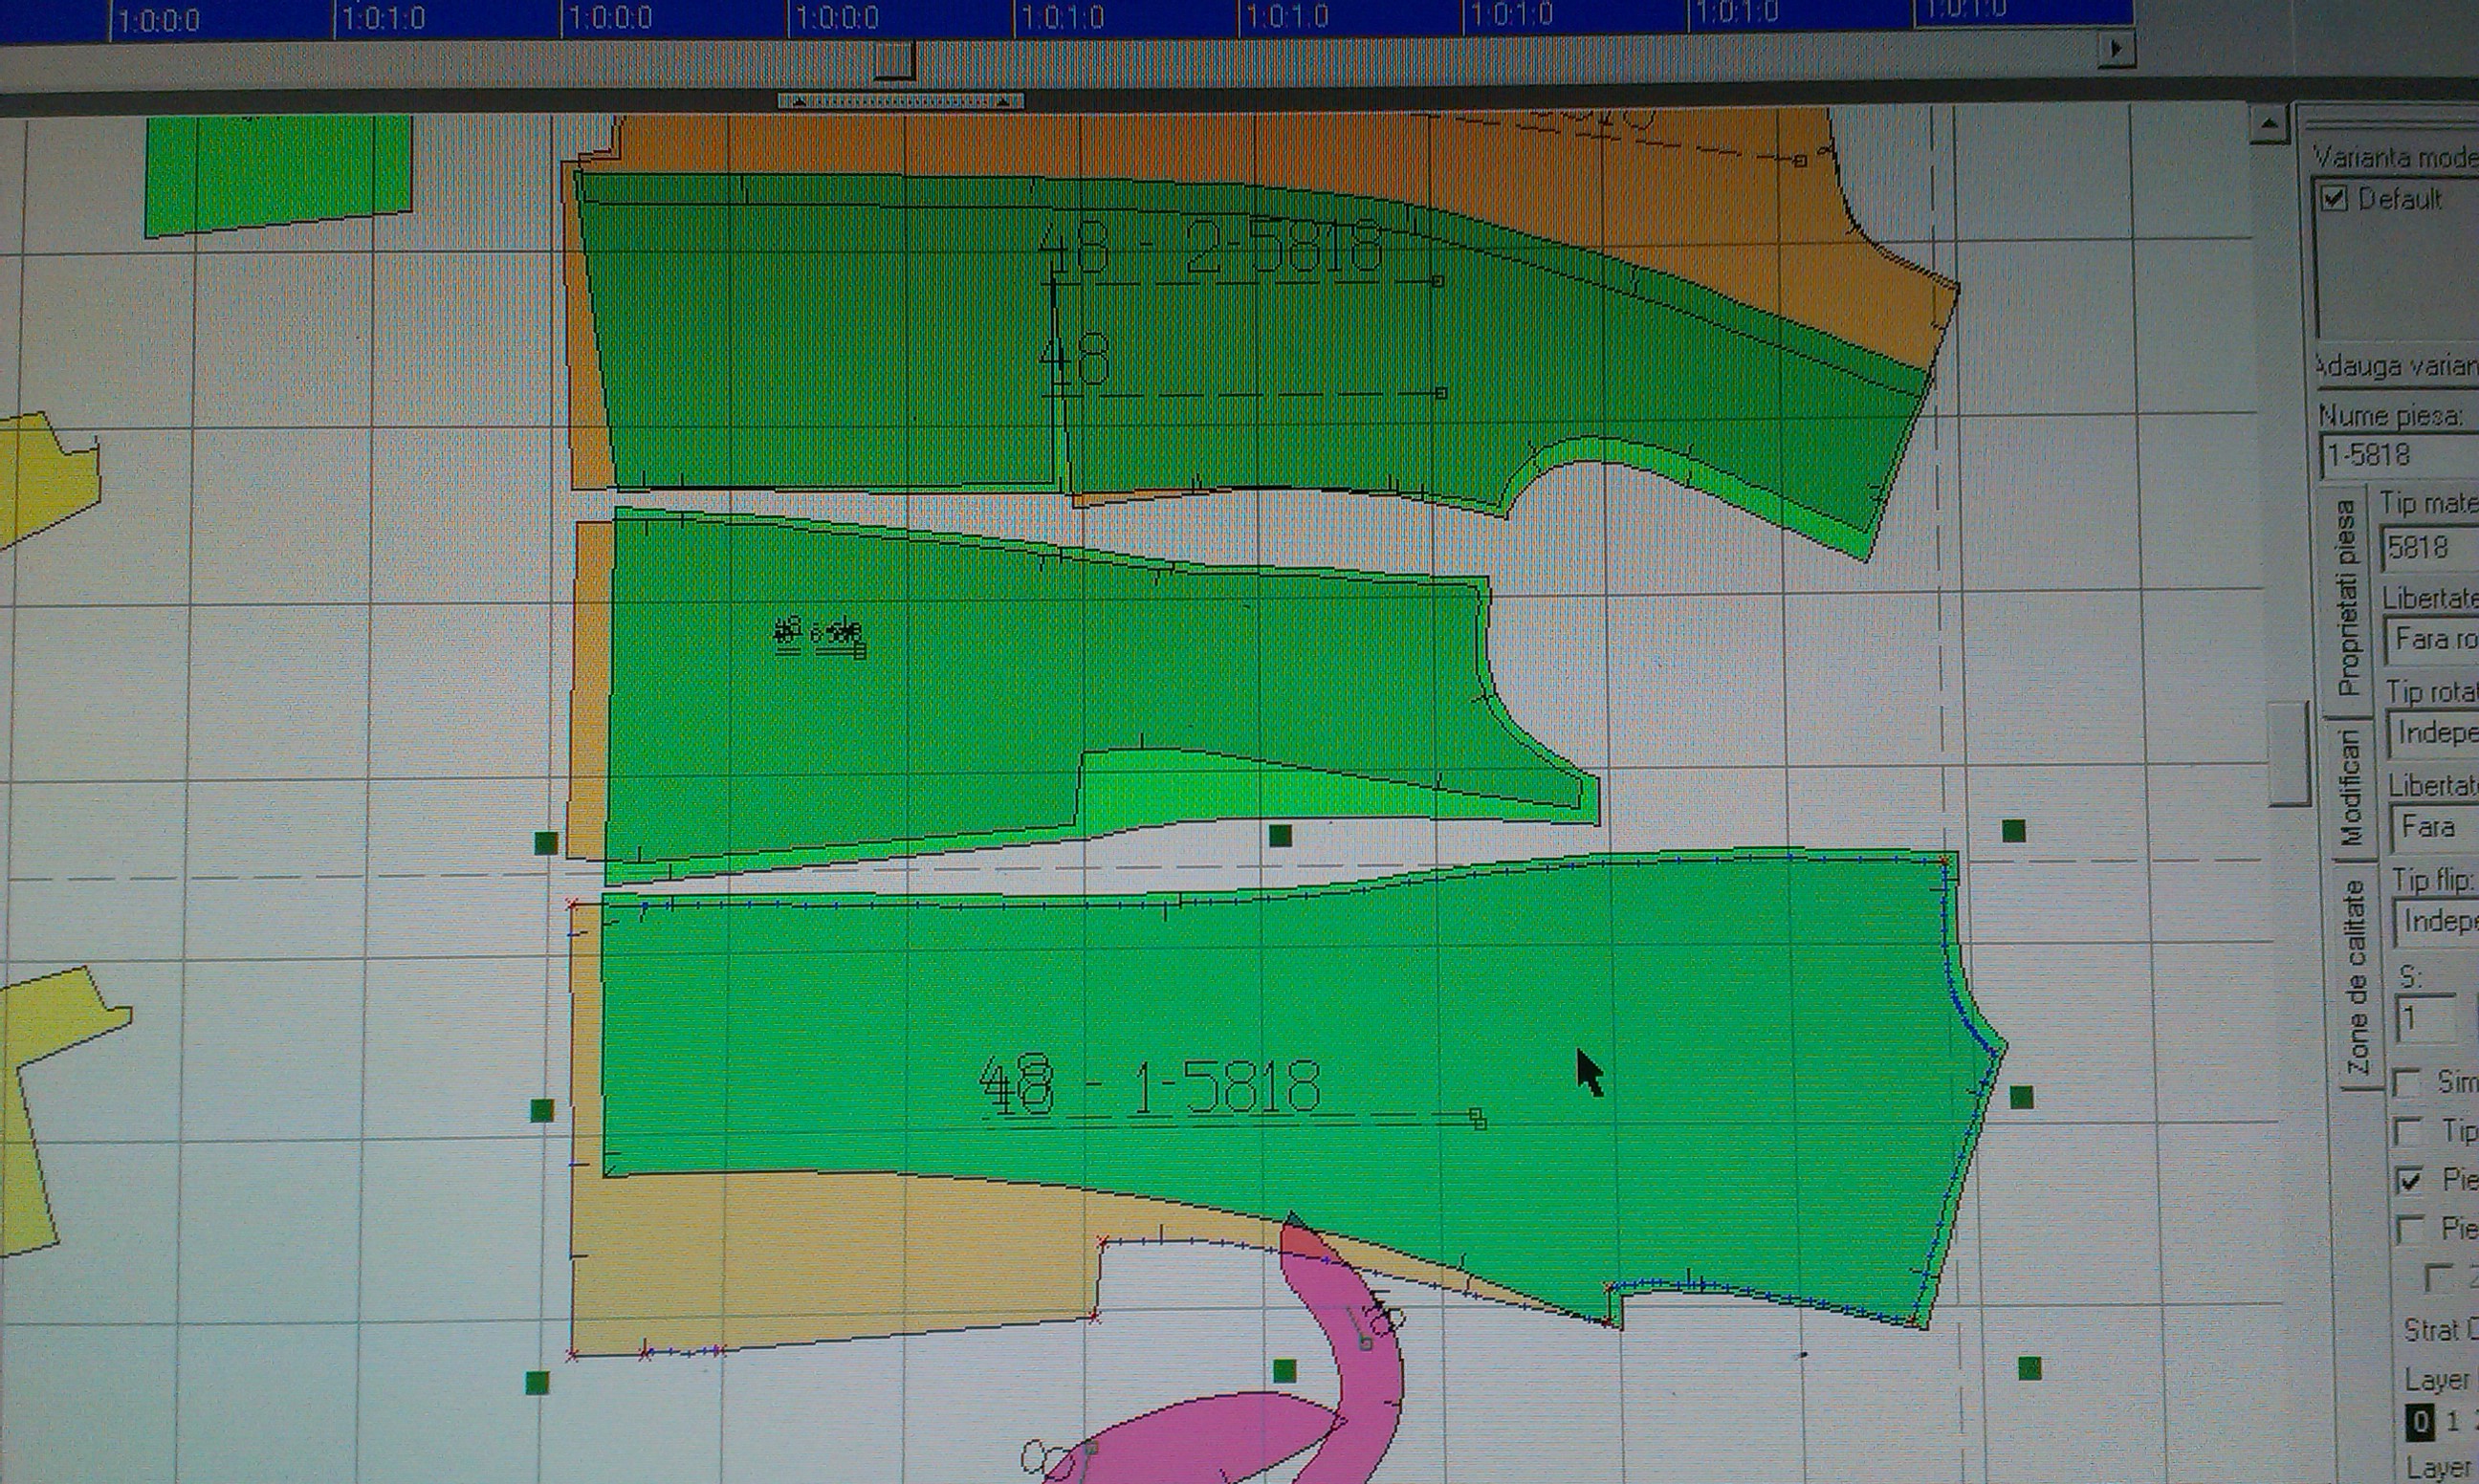
Task: Check the unticked Pie checkbox
Action: 2411,1229
